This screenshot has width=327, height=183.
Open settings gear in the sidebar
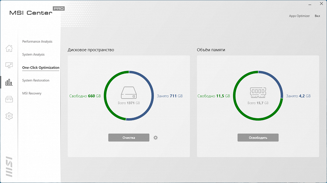click(x=9, y=116)
